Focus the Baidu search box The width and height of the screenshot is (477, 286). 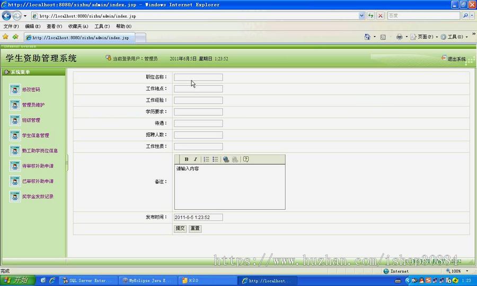click(423, 15)
